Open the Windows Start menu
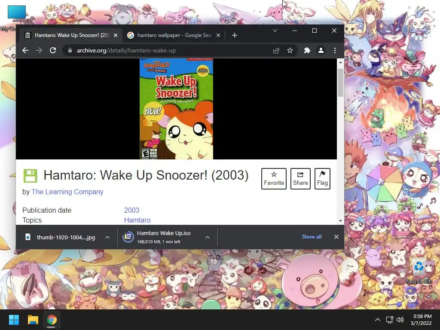Viewport: 440px width, 330px height. 14,320
